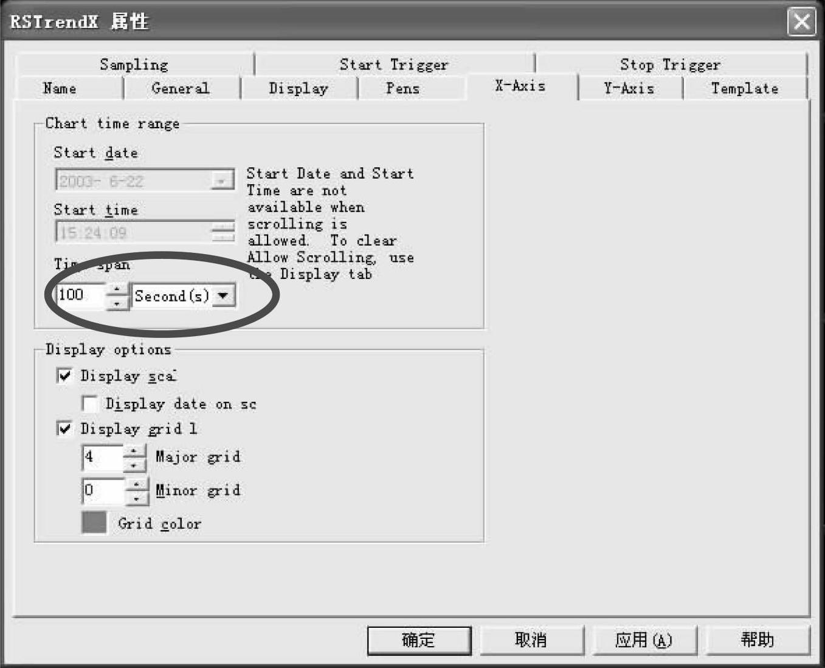Open the Grid color swatch
Screen dimensions: 825x668
(94, 523)
